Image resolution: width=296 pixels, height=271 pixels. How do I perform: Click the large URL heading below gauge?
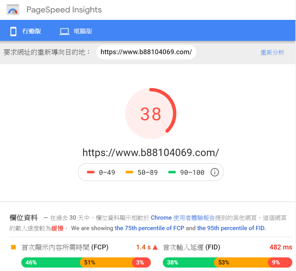point(151,153)
